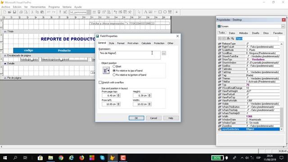The width and height of the screenshot is (288, 162).
Task: Select the WindowState property row
Action: (x=249, y=120)
